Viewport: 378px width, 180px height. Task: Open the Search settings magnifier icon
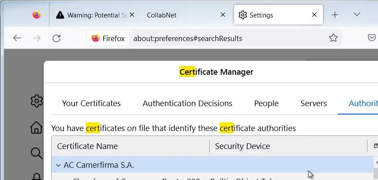36,153
